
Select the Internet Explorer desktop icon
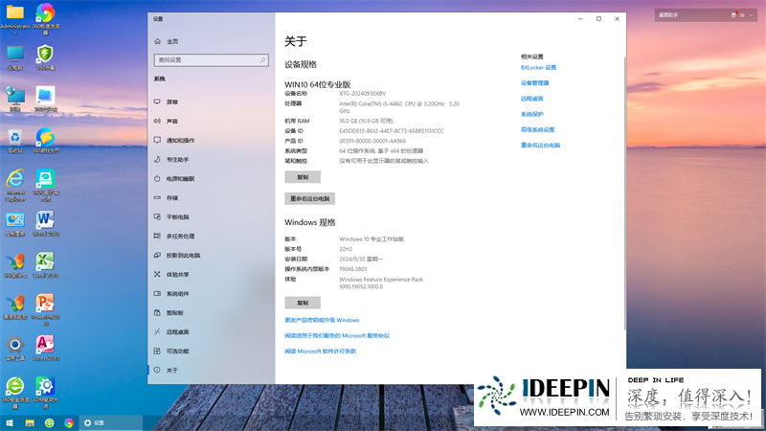point(15,186)
